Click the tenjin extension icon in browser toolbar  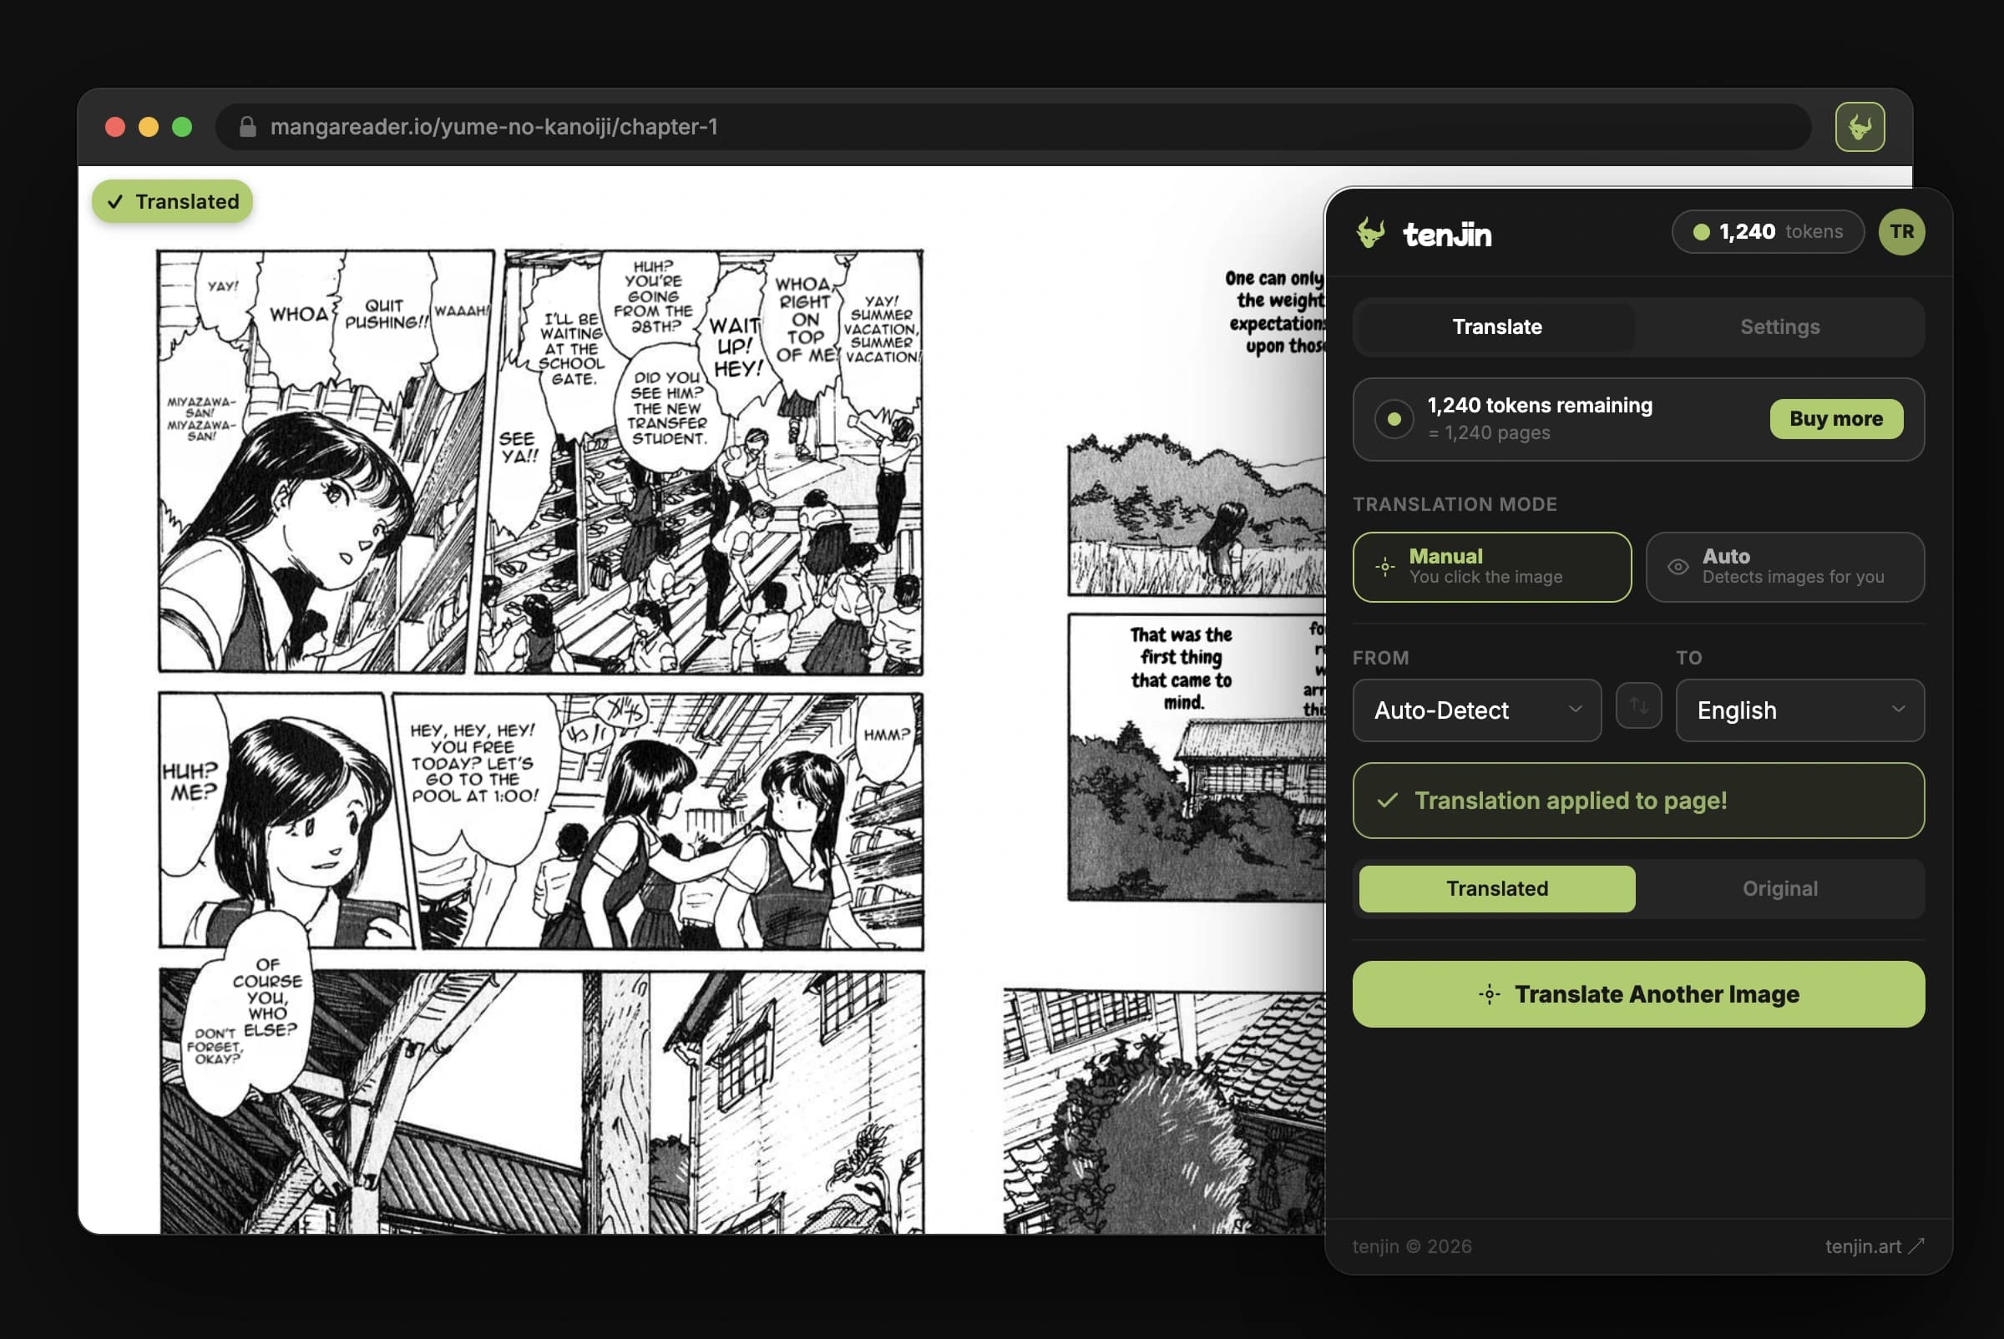point(1860,127)
